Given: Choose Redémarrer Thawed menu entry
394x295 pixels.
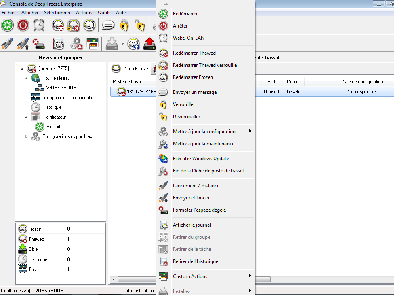Looking at the screenshot, I should 206,53.
